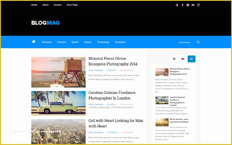The image size is (232, 145).
Task: Click Rina Chaudhary author on first post
Action: (x=96, y=70)
